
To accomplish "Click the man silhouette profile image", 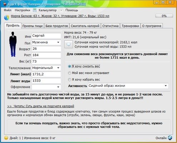I will point(13,44).
